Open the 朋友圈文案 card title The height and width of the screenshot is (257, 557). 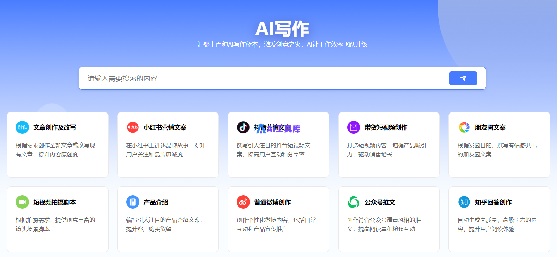(x=490, y=127)
